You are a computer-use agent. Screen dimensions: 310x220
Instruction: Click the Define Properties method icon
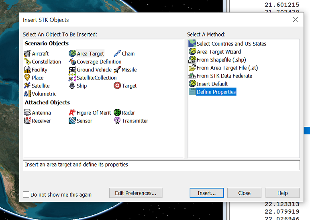[192, 92]
